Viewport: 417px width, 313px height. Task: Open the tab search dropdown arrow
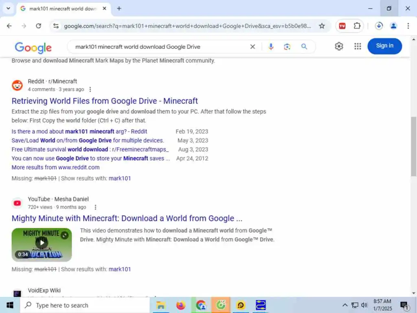click(x=8, y=9)
